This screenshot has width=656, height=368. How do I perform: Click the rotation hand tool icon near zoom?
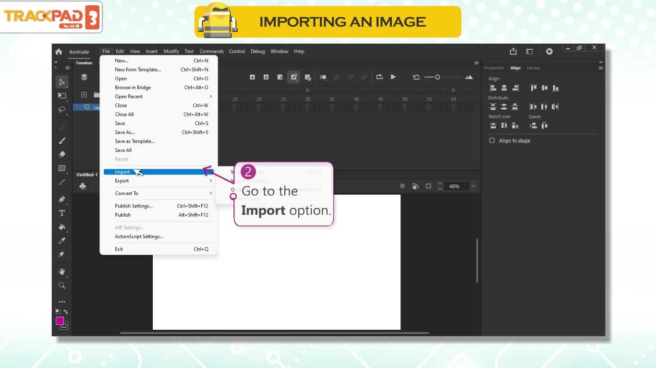click(415, 186)
